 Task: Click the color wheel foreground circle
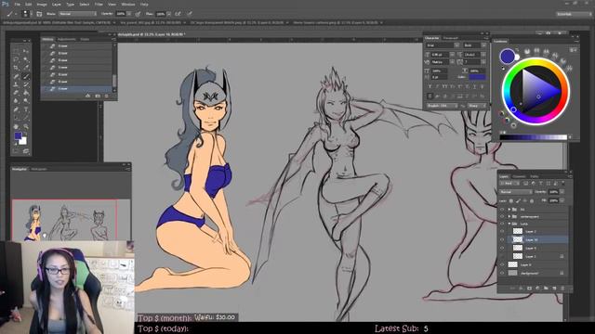pyautogui.click(x=508, y=56)
